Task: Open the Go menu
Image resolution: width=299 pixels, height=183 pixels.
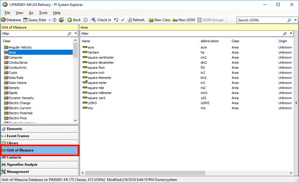Action: pos(31,13)
